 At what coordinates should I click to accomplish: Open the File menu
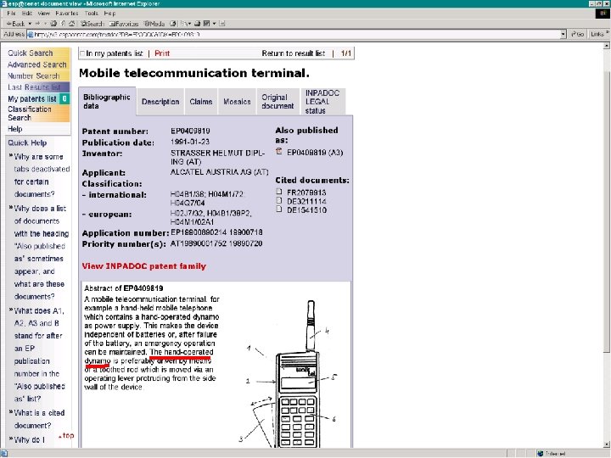coord(11,13)
